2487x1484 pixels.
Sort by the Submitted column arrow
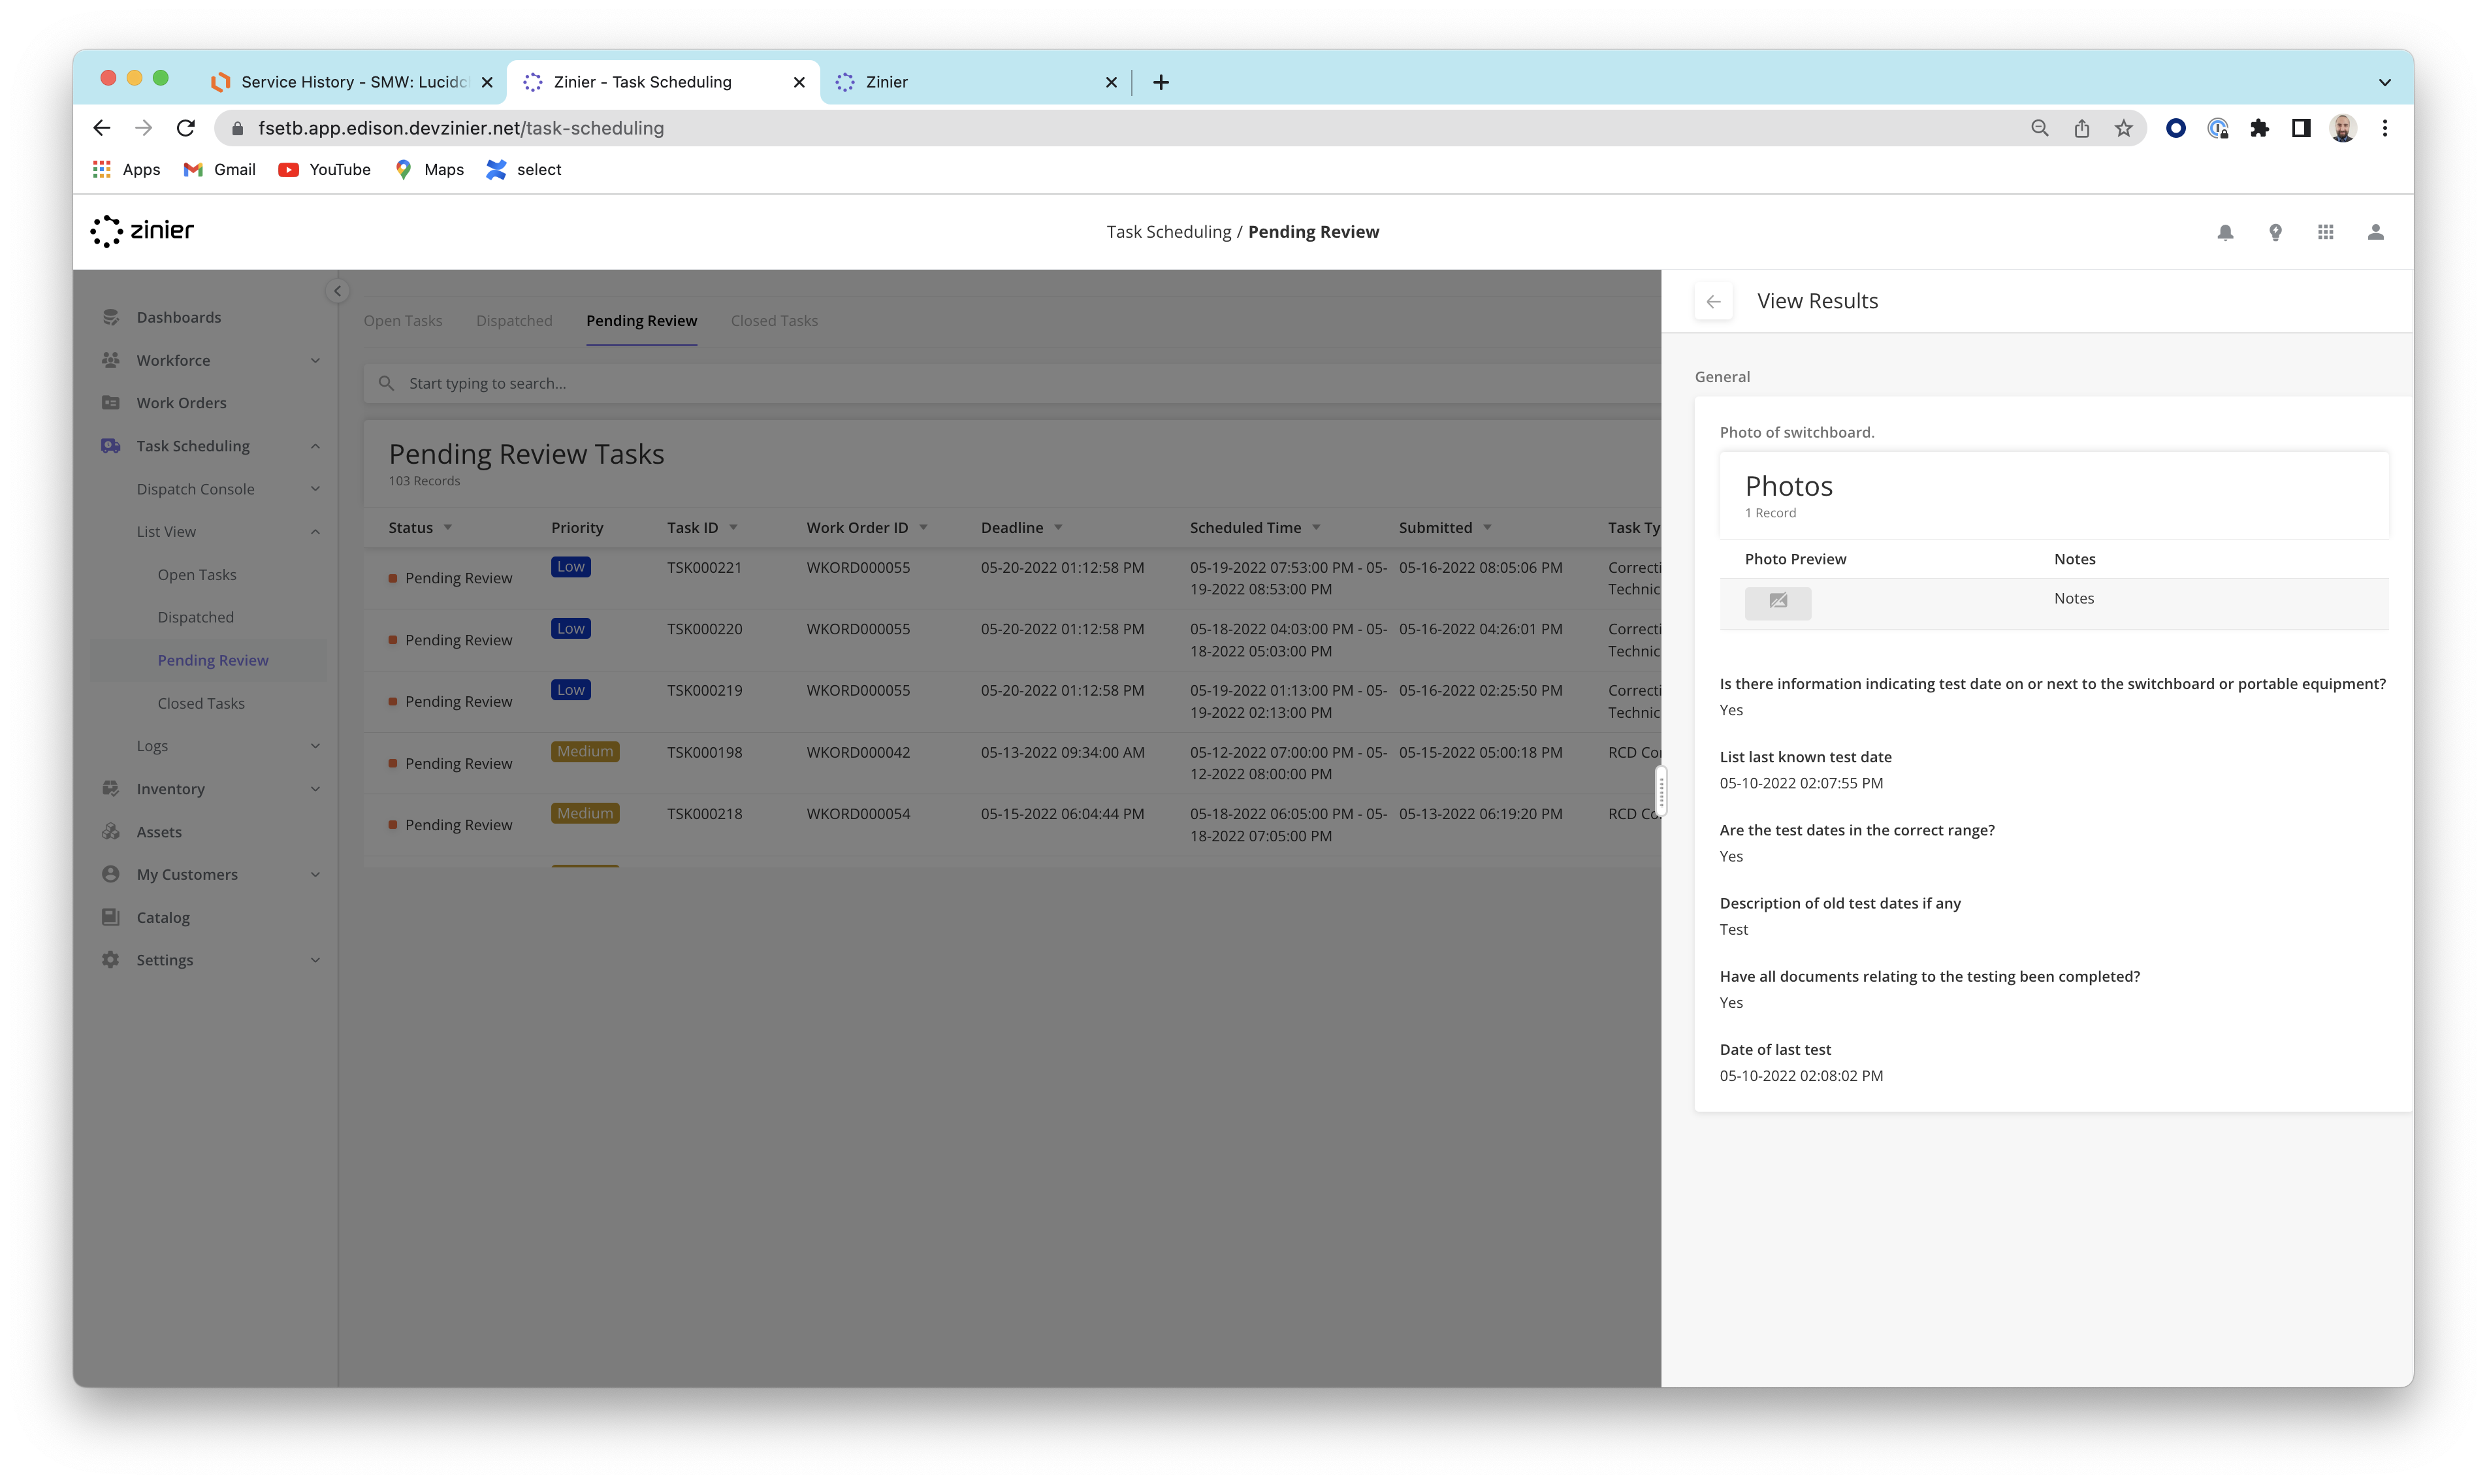tap(1487, 527)
